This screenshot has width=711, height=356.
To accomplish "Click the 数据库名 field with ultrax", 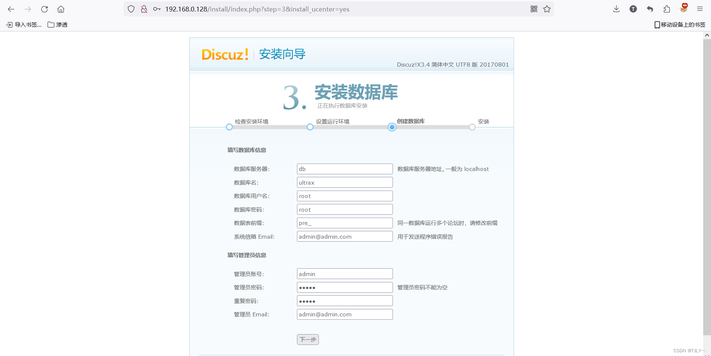I will coord(345,182).
